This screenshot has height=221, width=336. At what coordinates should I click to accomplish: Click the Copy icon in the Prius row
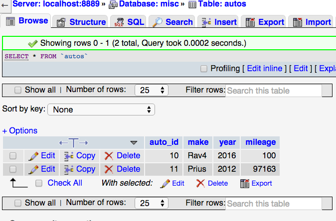pos(69,169)
